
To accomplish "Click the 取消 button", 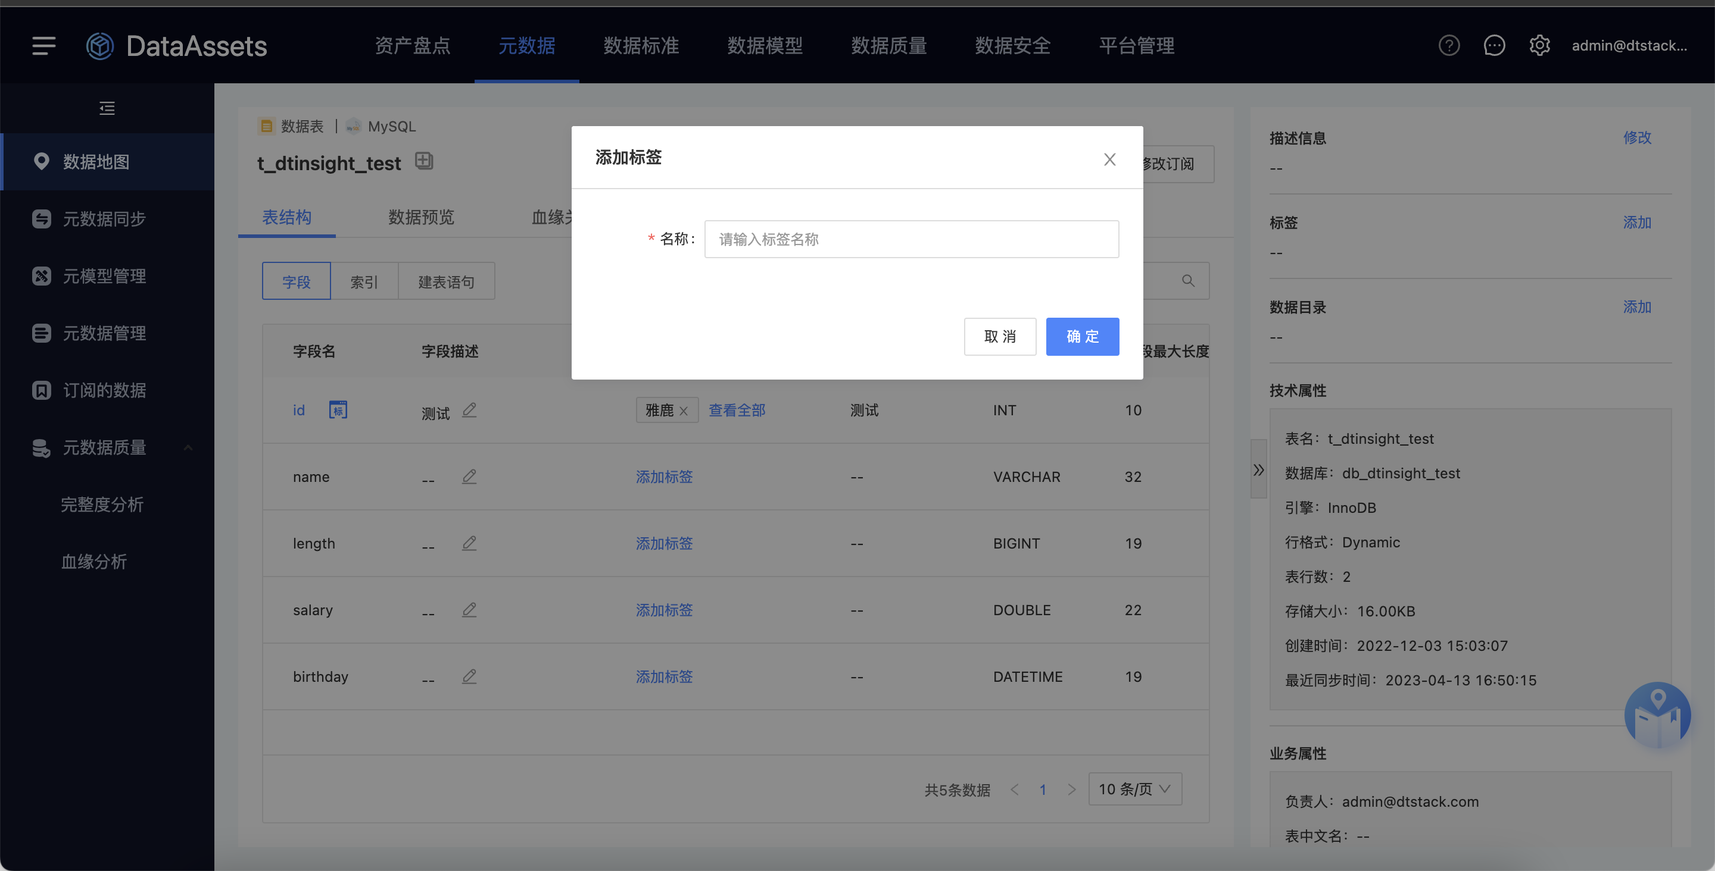I will pyautogui.click(x=1000, y=337).
